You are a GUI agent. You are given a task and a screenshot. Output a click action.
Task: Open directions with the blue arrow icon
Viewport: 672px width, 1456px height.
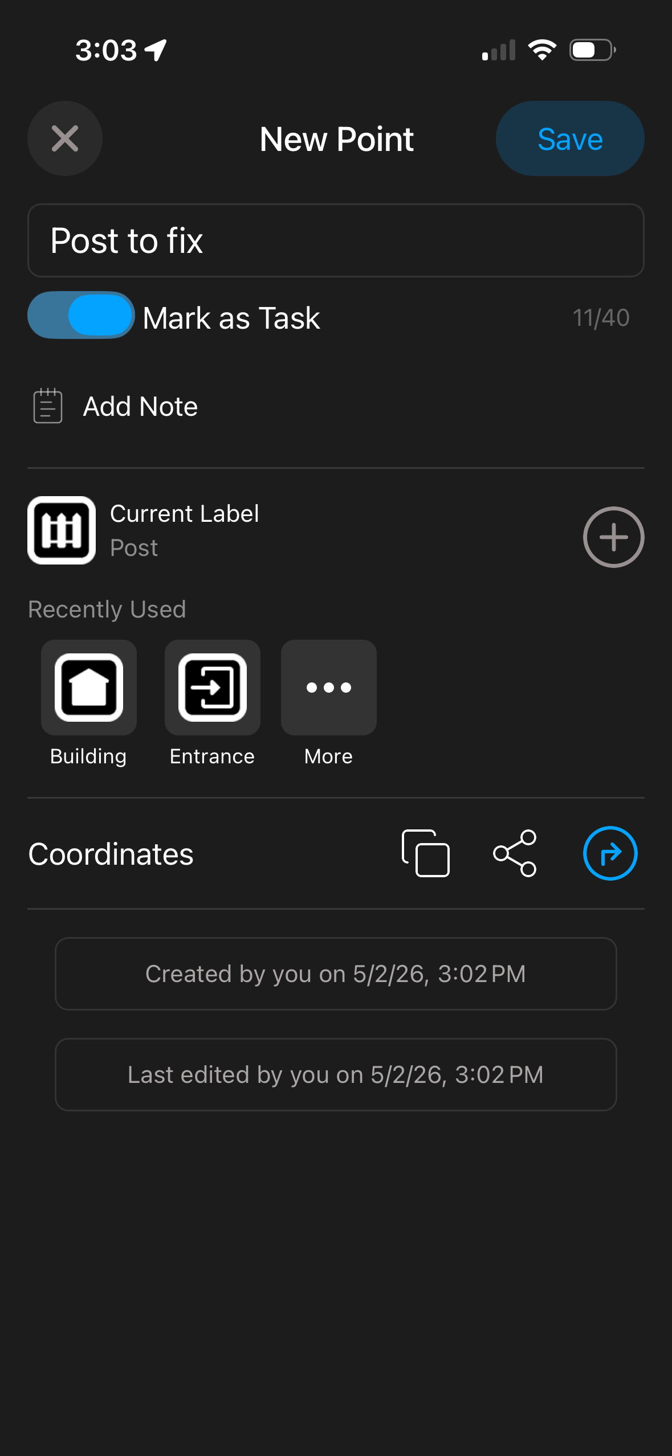[x=610, y=853]
